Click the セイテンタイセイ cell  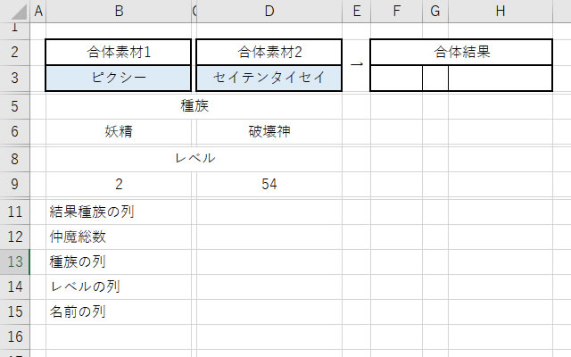click(269, 78)
